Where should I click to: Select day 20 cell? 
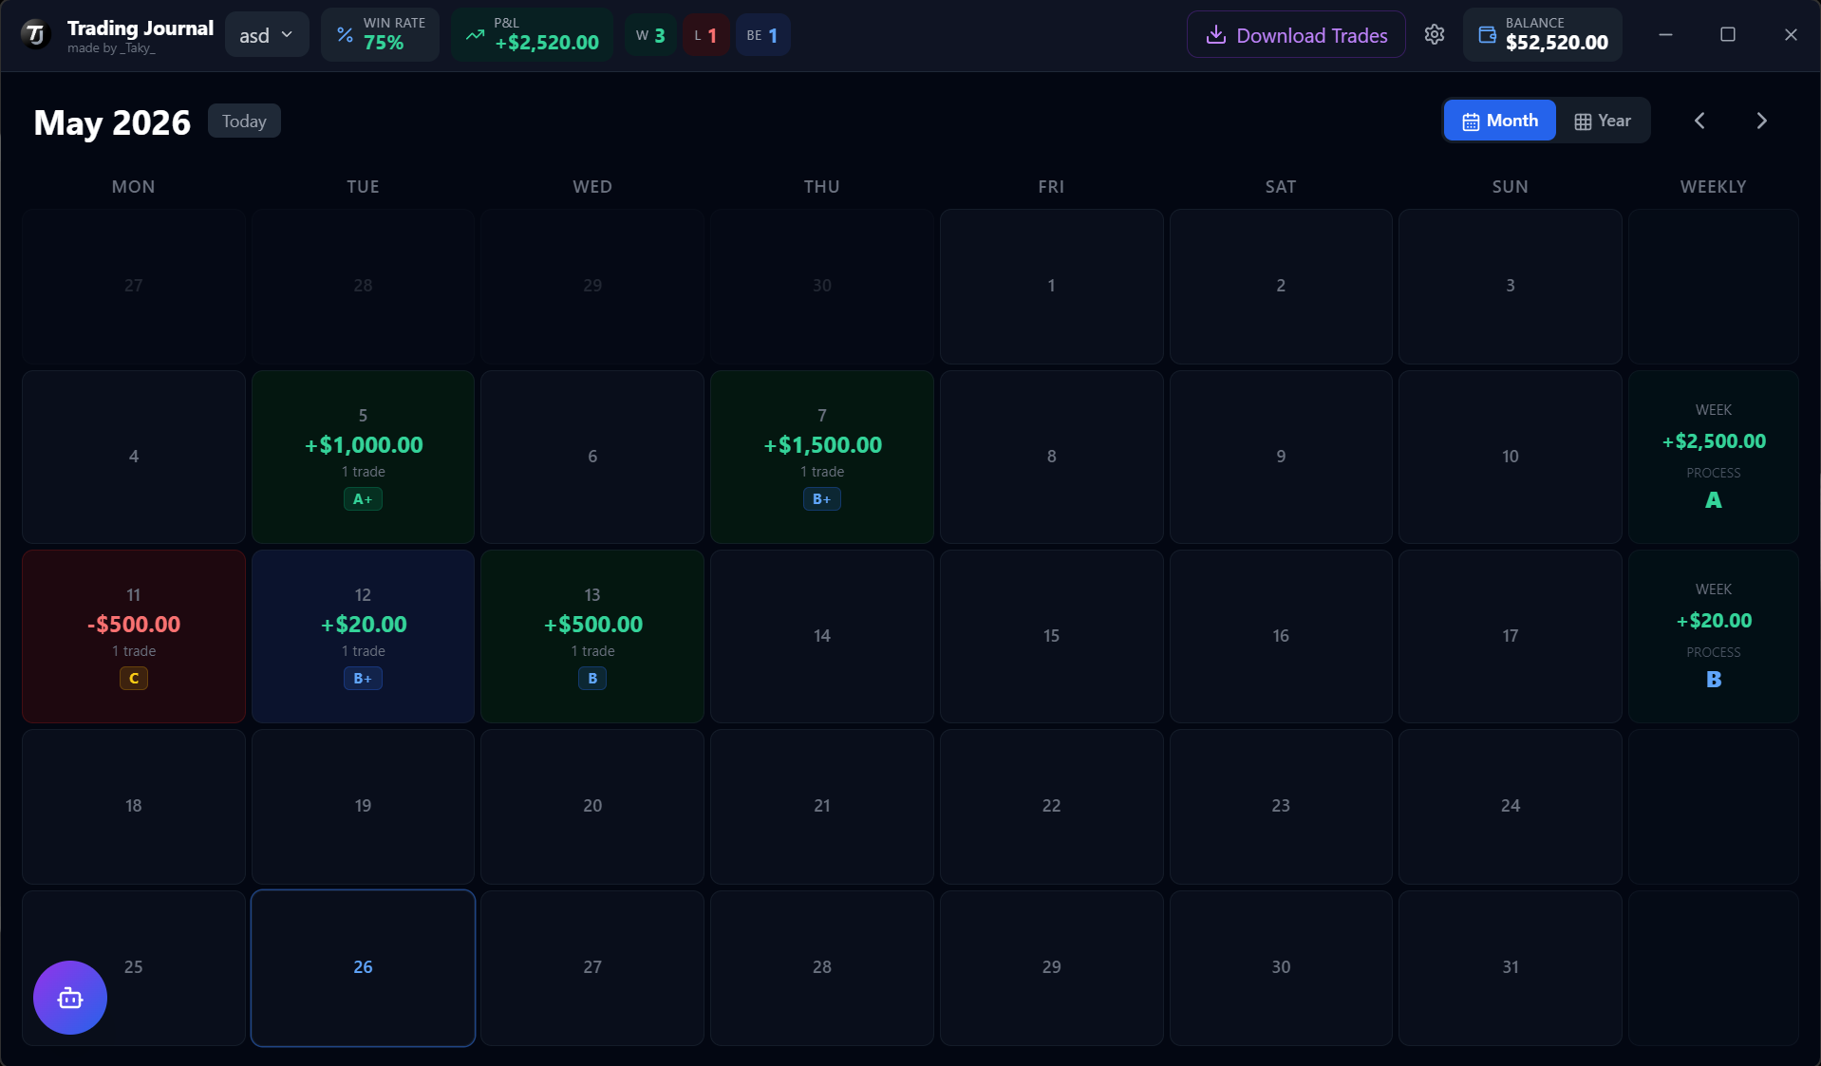592,806
